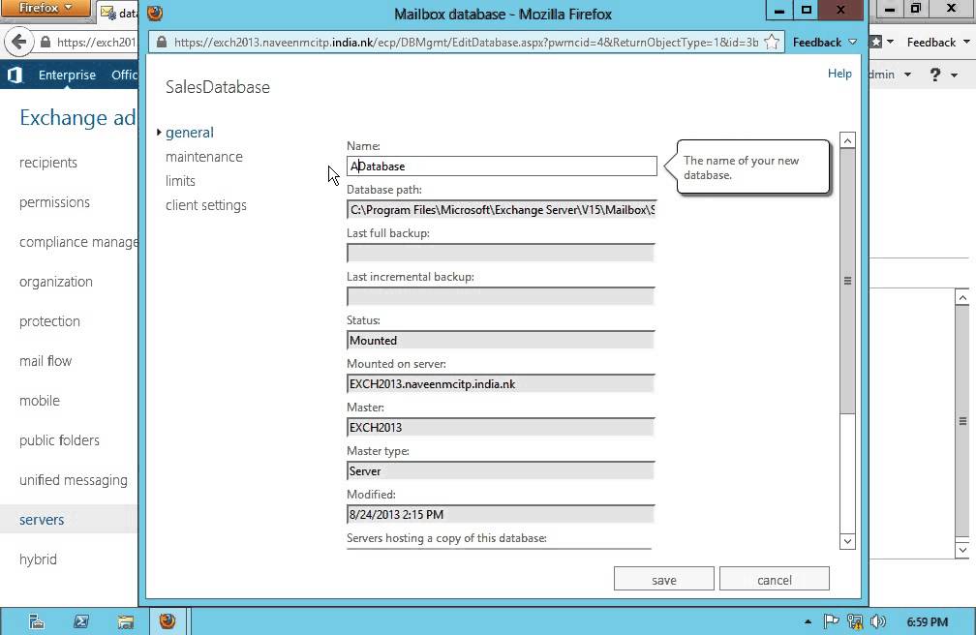Screen dimensions: 976x635
Task: Click dialog scrollbar up arrow
Action: coord(847,140)
